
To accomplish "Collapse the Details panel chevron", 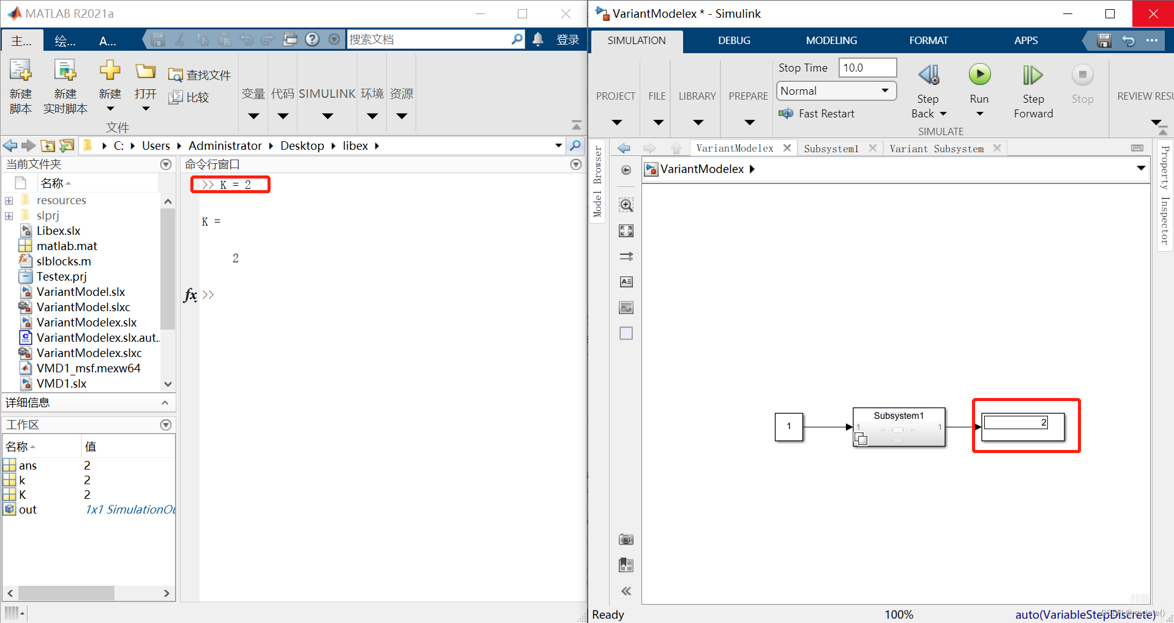I will coord(165,402).
